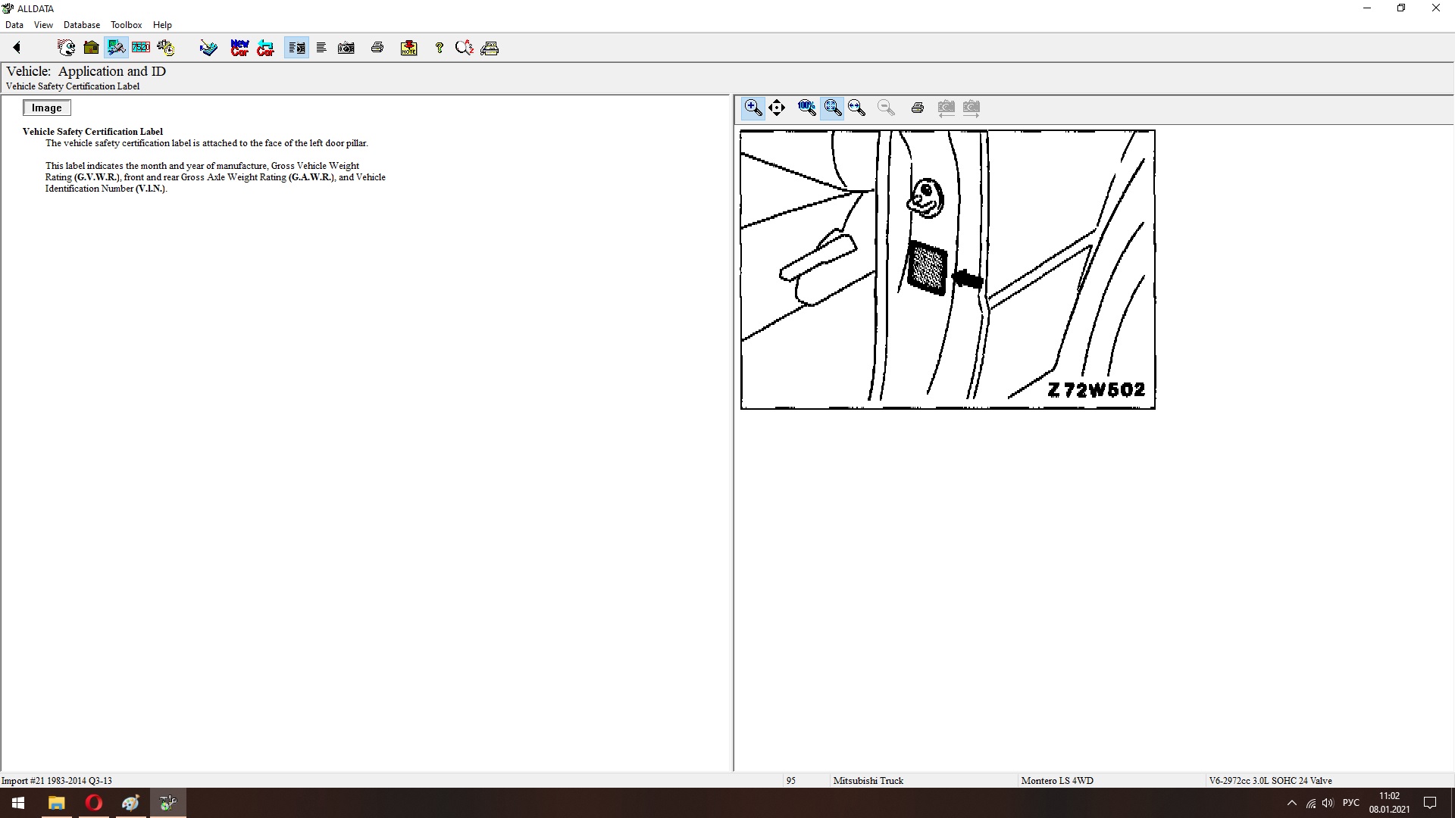
Task: Click the New Car toolbar icon
Action: pos(239,48)
